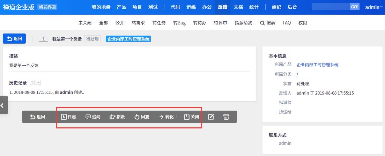Open 运维 menu
This screenshot has height=156, width=385.
pyautogui.click(x=191, y=7)
